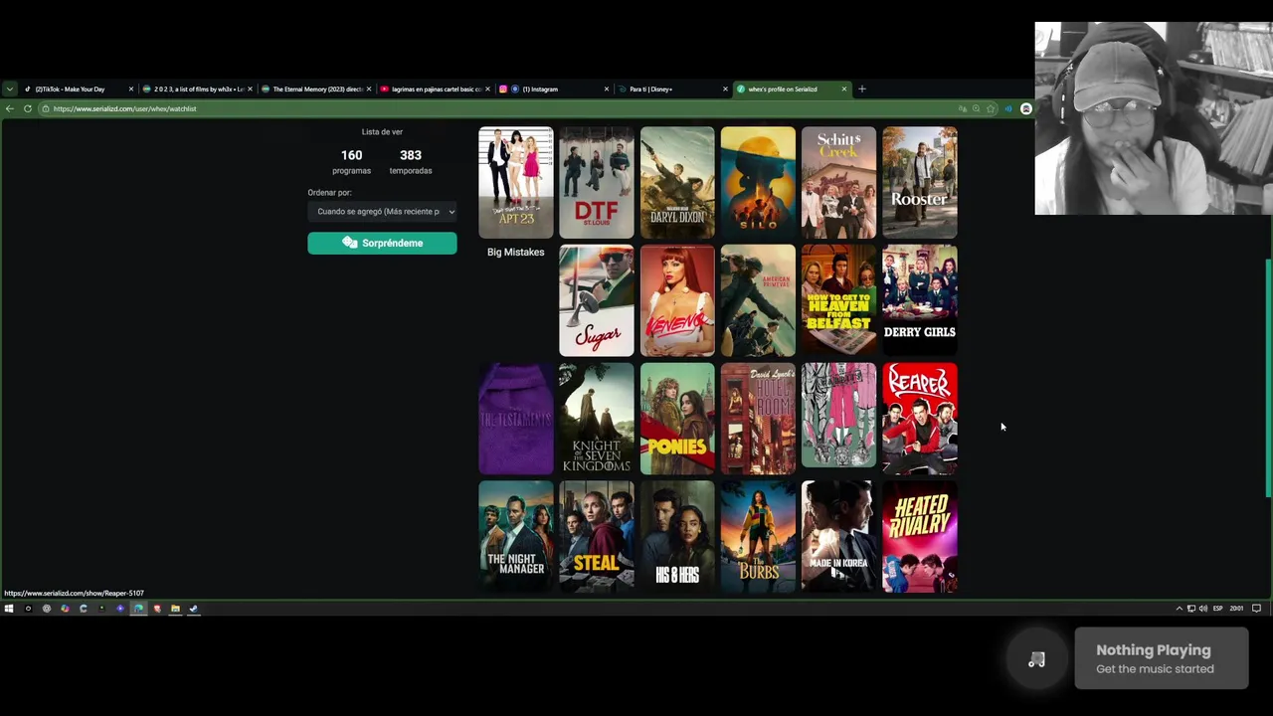Open the network icon in the tray
The height and width of the screenshot is (716, 1273).
tap(1191, 609)
